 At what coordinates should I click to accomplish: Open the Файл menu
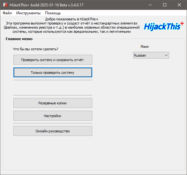(x=7, y=13)
